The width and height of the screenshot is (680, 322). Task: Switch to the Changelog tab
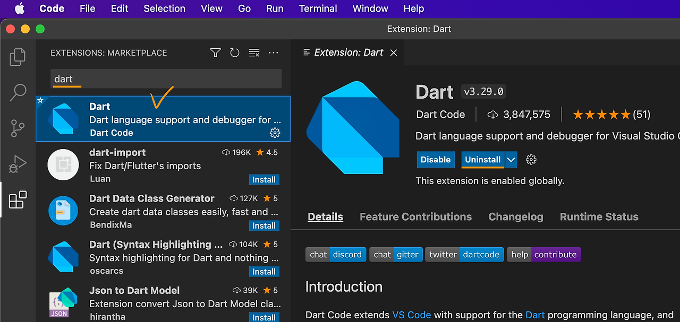516,216
